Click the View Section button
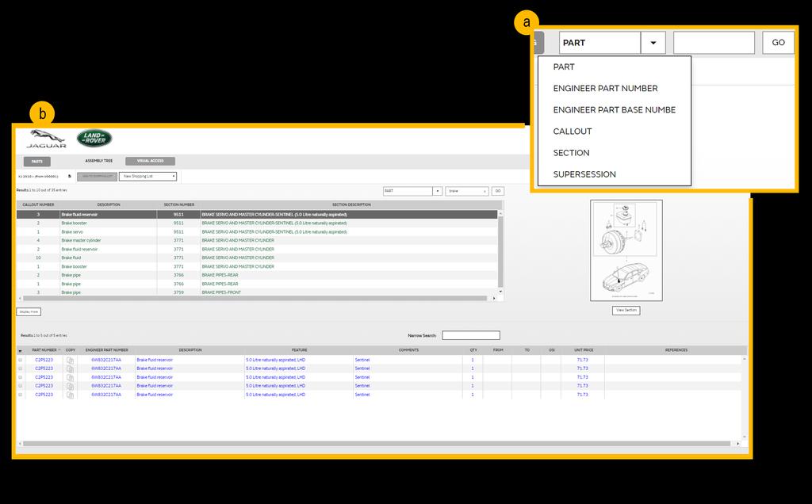This screenshot has width=812, height=504. coord(626,311)
